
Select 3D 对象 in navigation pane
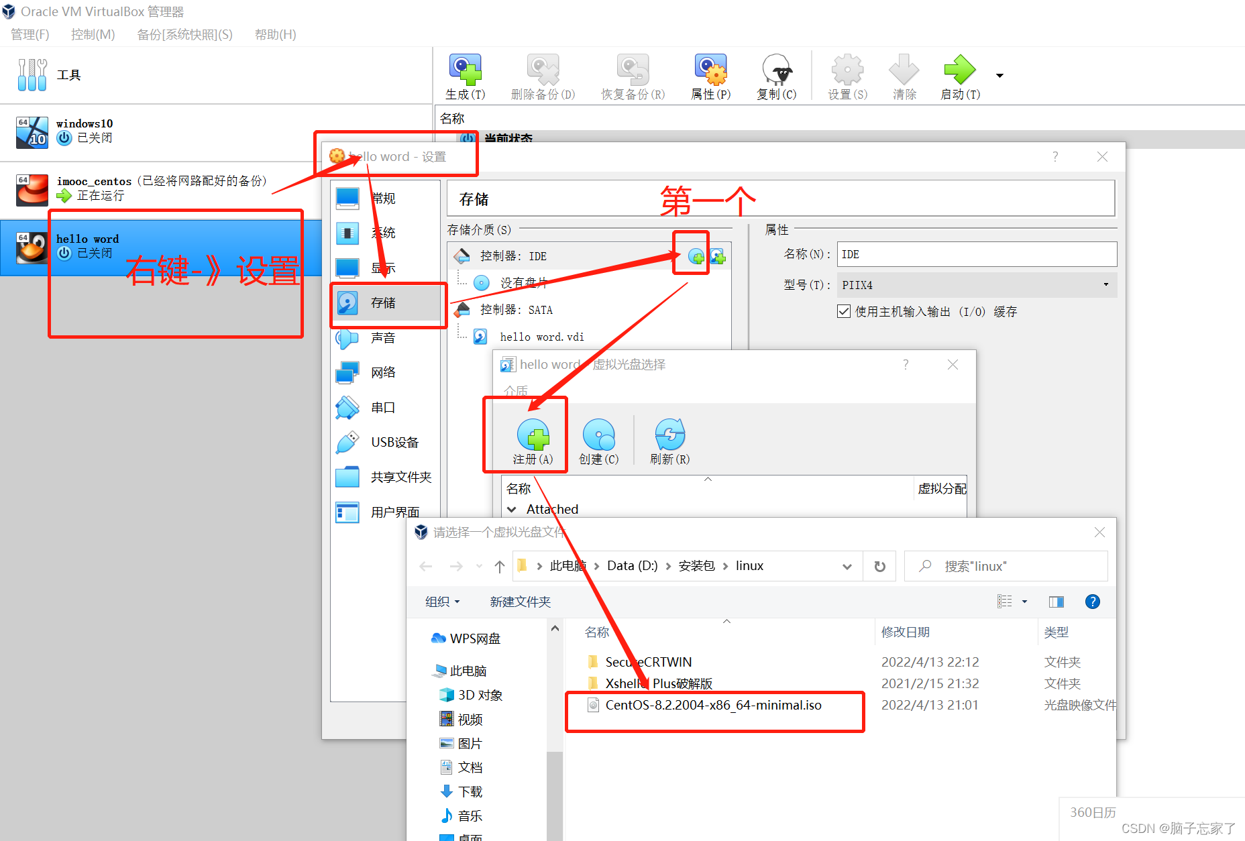click(x=480, y=695)
